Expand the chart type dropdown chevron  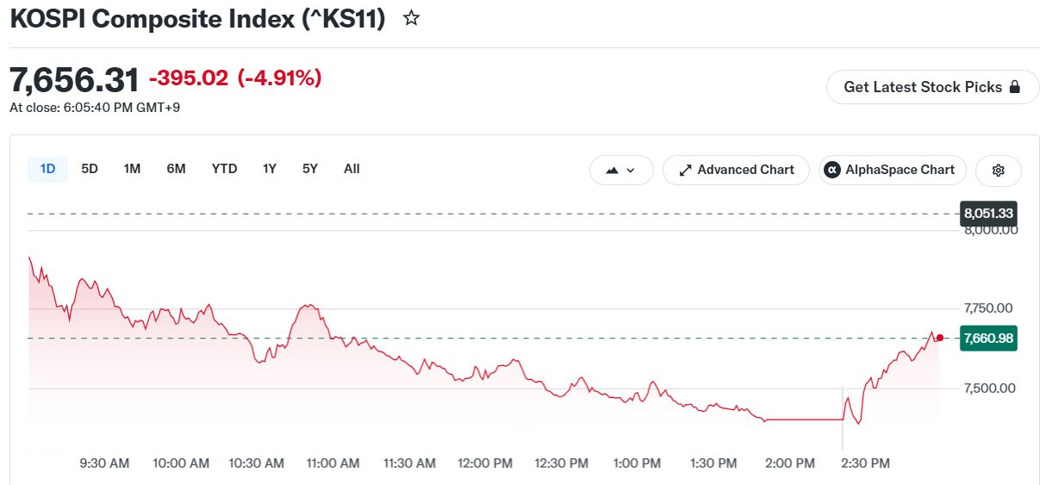click(x=630, y=171)
